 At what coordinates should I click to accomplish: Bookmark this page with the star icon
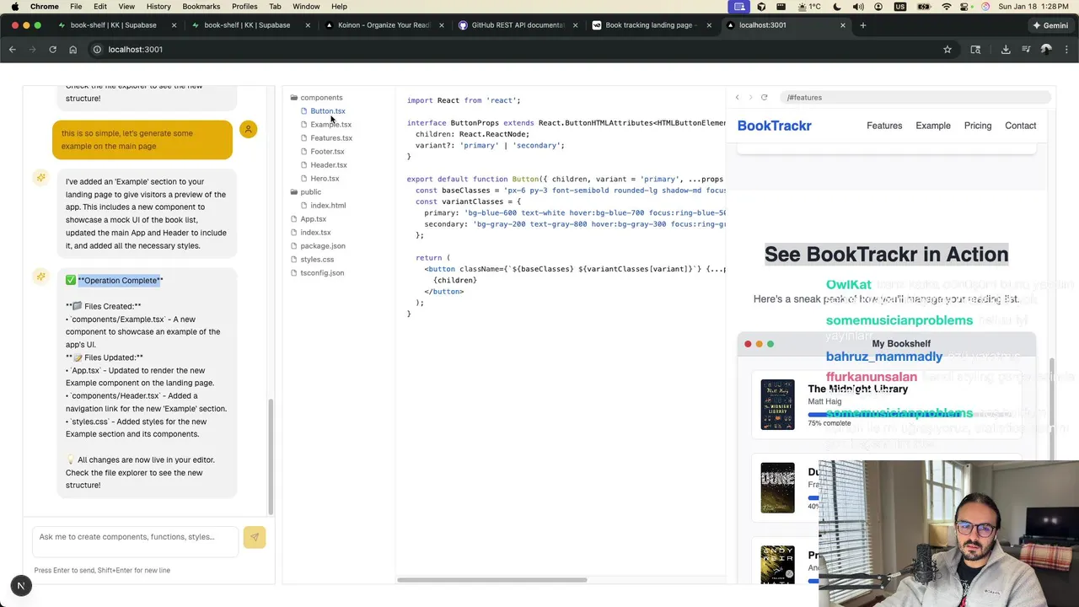point(947,50)
